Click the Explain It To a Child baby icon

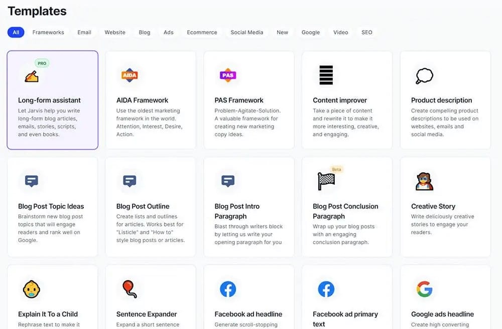click(31, 289)
